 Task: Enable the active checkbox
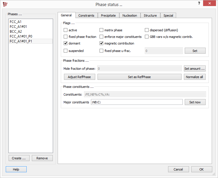tap(66, 30)
